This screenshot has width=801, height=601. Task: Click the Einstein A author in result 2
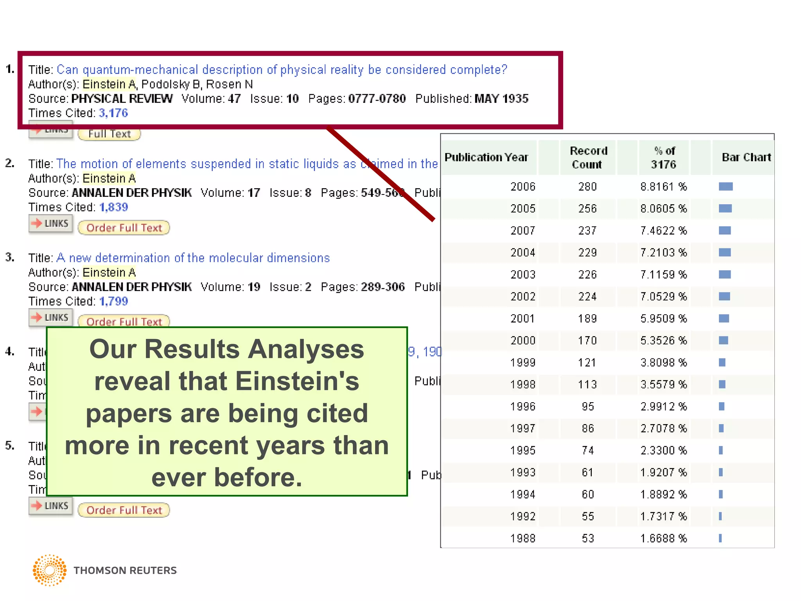coord(109,178)
